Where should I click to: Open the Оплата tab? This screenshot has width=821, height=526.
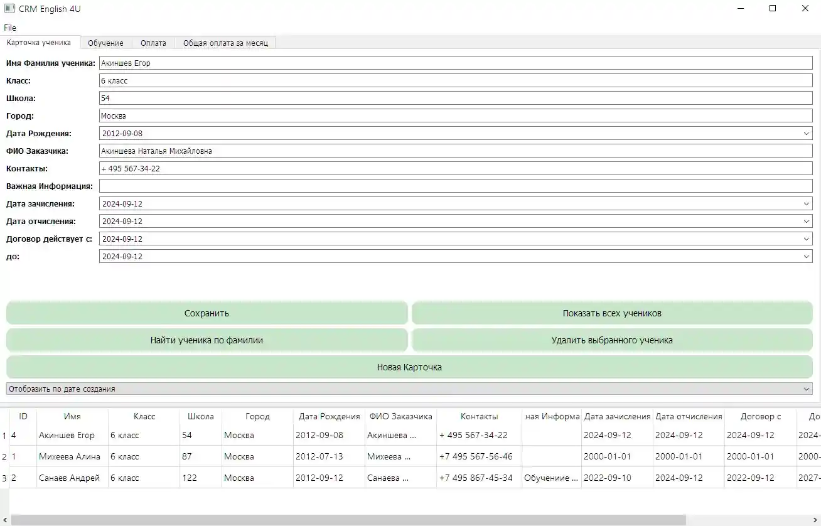tap(153, 43)
